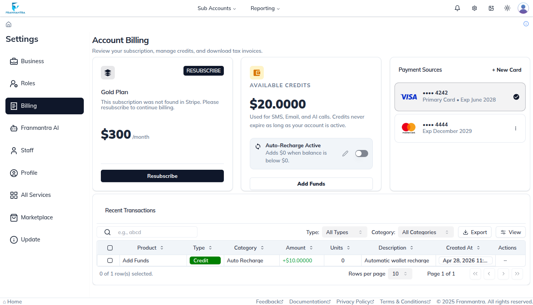Sort by the Amount column

click(299, 248)
